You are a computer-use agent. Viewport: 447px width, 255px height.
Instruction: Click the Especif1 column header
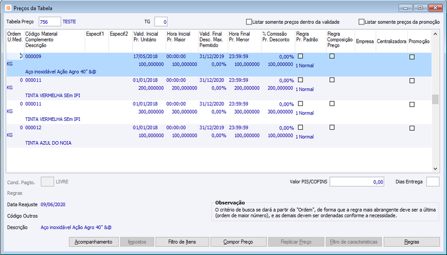(x=95, y=34)
